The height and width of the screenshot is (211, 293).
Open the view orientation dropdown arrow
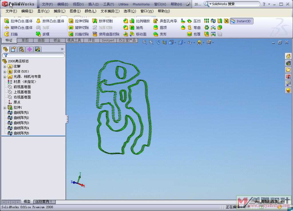pos(175,43)
